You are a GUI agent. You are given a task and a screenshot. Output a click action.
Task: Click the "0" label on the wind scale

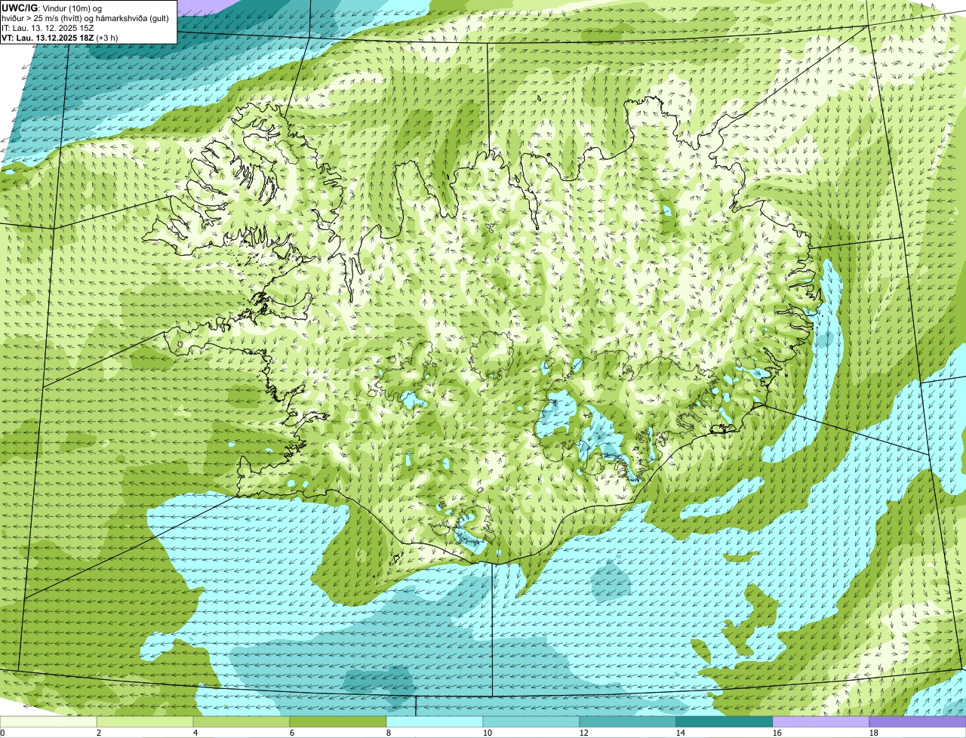click(2, 733)
